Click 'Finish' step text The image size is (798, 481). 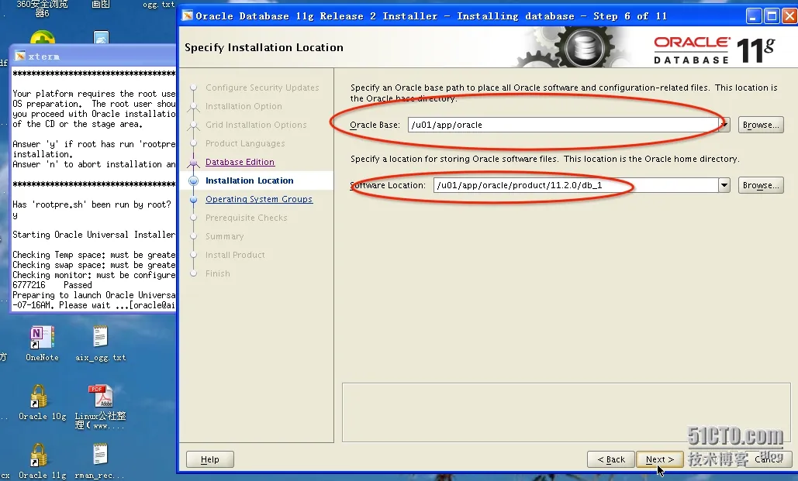tap(218, 273)
